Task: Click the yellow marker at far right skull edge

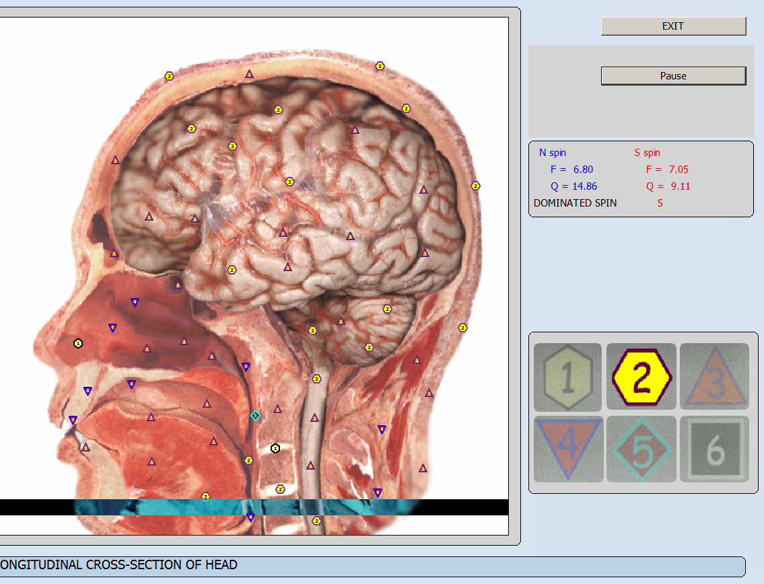Action: 475,186
